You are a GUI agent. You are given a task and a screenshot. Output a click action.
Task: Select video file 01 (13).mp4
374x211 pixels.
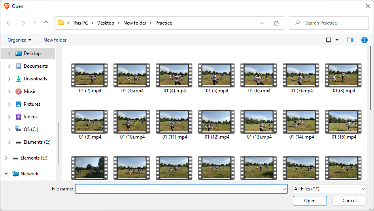[259, 125]
